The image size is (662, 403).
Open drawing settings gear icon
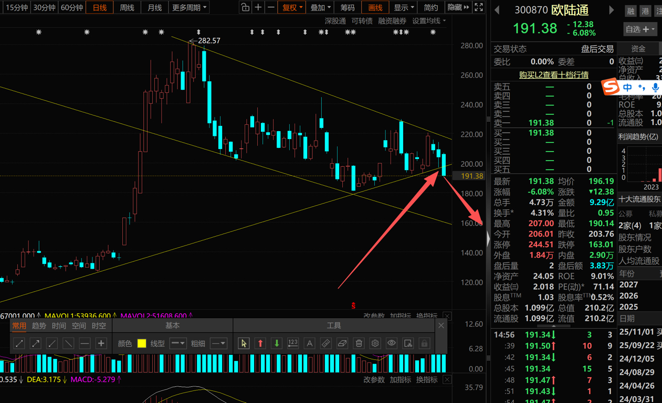point(375,344)
